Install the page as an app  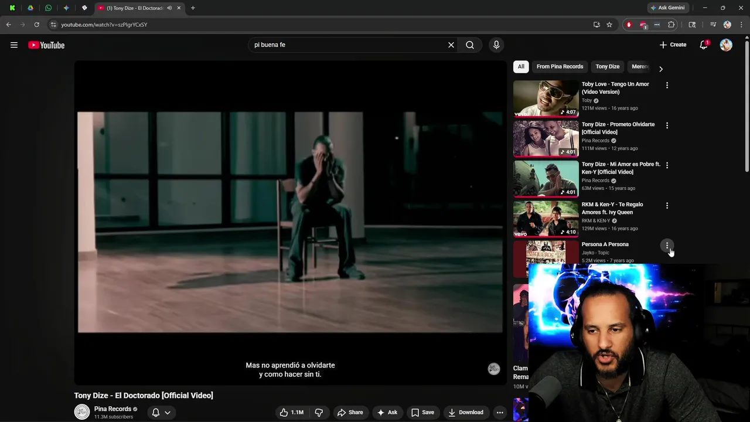[x=596, y=25]
